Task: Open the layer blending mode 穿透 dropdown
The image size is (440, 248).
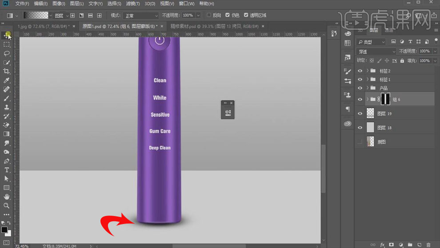Action: pyautogui.click(x=376, y=52)
